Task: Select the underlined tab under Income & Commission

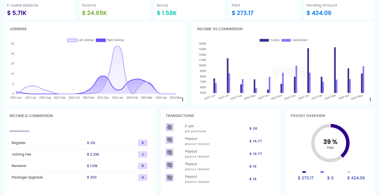Action: click(x=19, y=129)
